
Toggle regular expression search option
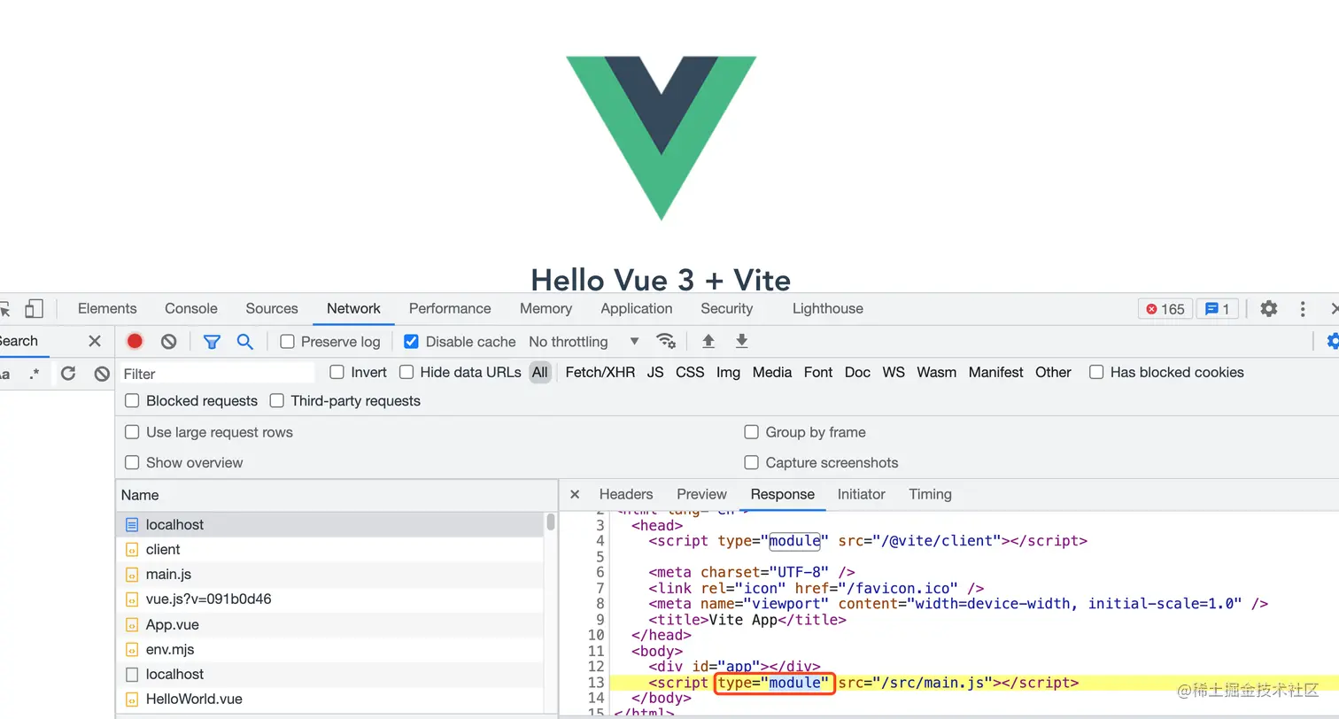35,374
